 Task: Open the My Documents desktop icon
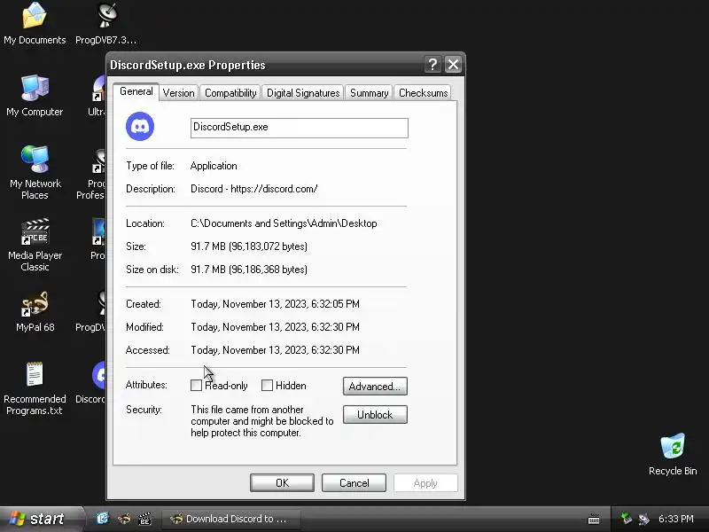(35, 24)
